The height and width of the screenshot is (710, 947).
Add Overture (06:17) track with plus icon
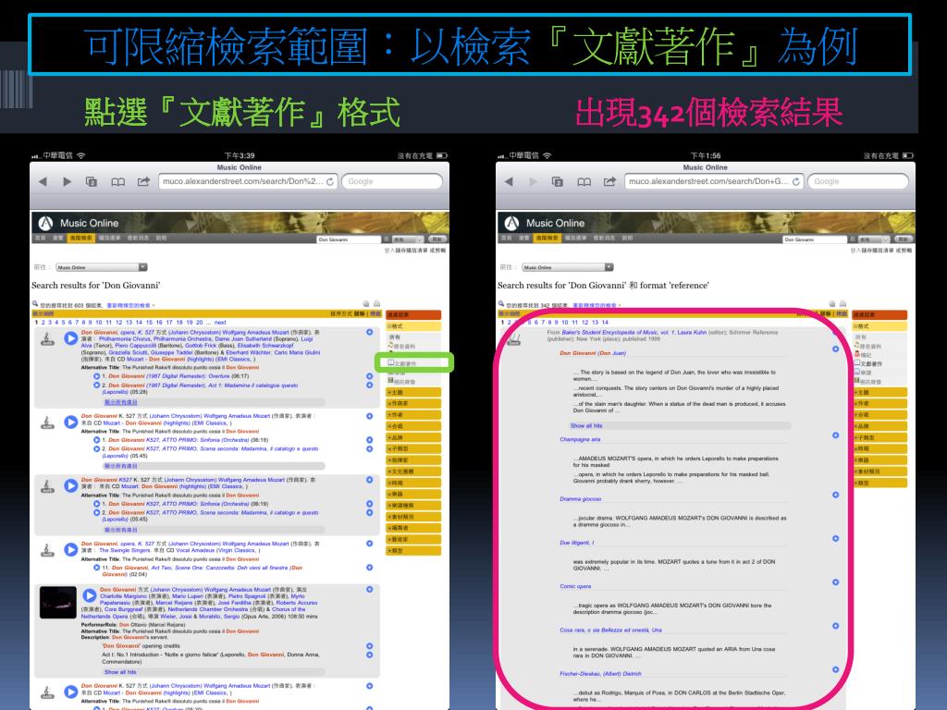[370, 376]
